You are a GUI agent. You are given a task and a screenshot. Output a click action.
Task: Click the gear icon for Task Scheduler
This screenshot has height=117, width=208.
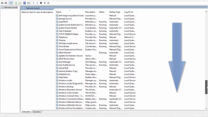coord(57,31)
